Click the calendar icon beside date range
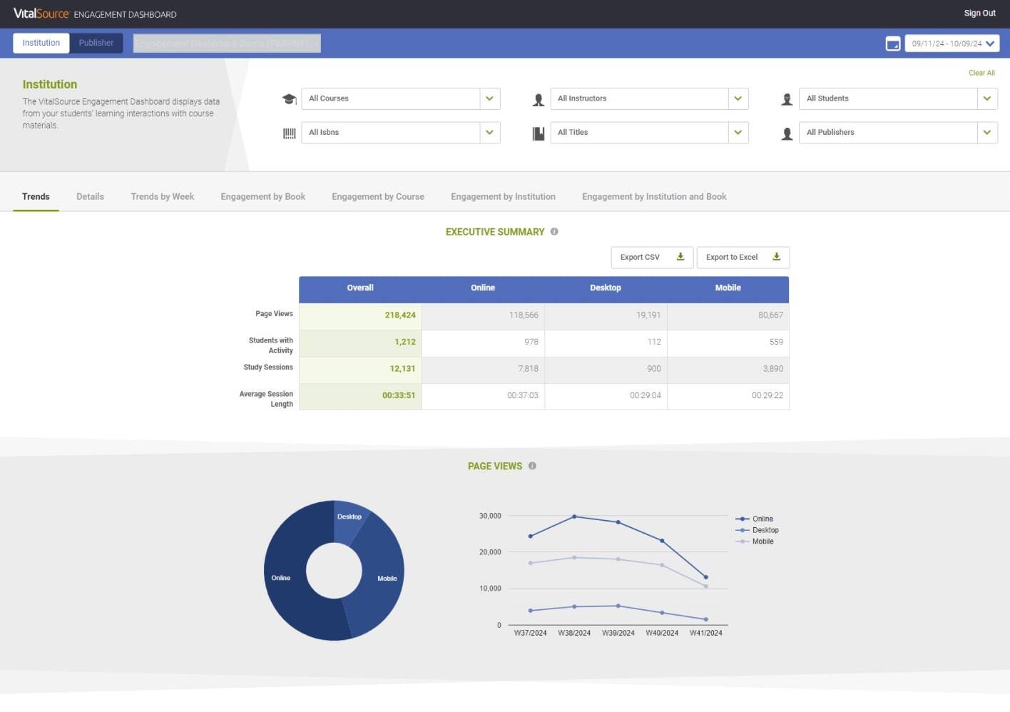Screen dimensions: 1010x712 coord(892,44)
